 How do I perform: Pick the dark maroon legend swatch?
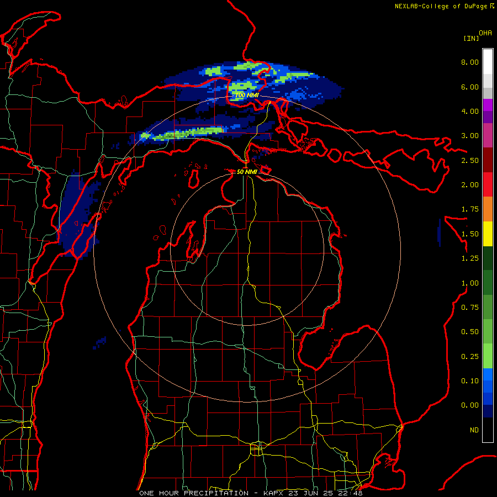tap(488, 160)
